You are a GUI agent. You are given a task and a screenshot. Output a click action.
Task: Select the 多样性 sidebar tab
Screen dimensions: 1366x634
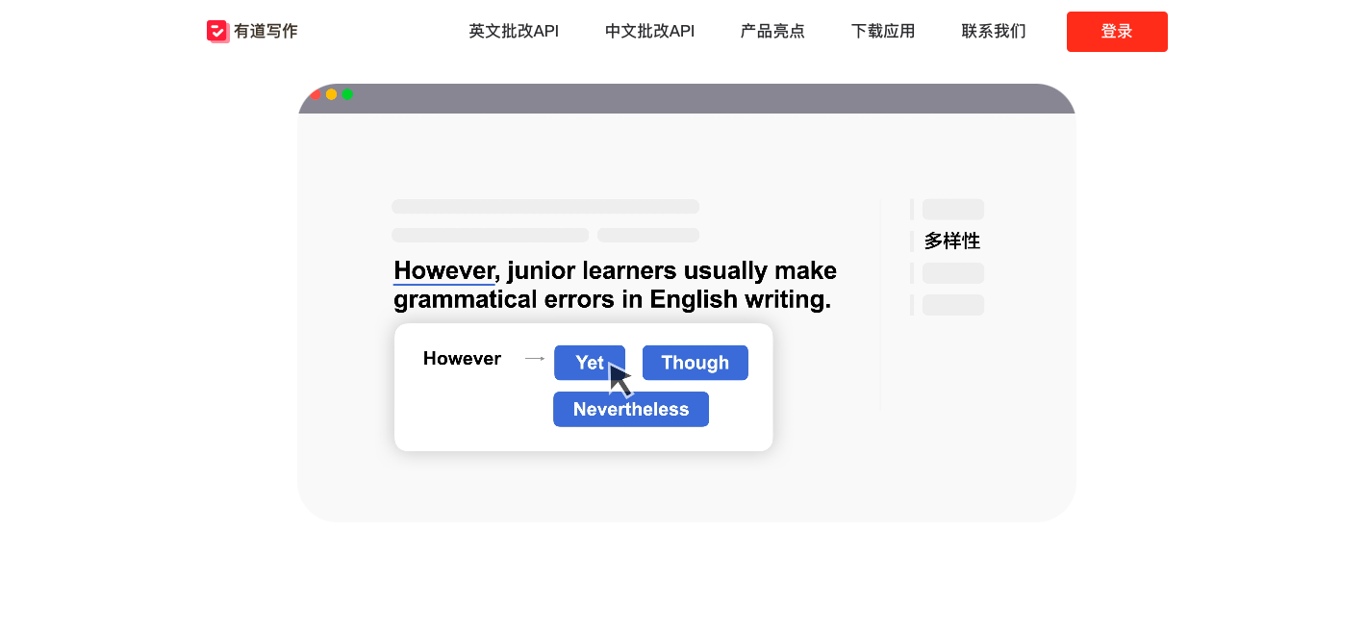coord(951,241)
